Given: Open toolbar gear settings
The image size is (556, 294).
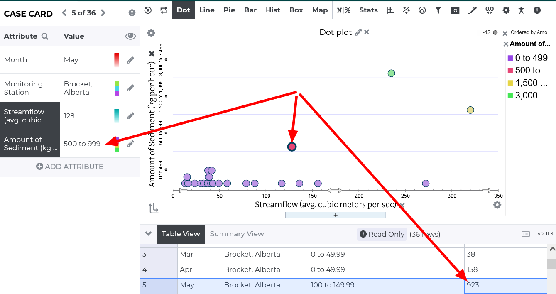Looking at the screenshot, I should (x=506, y=10).
